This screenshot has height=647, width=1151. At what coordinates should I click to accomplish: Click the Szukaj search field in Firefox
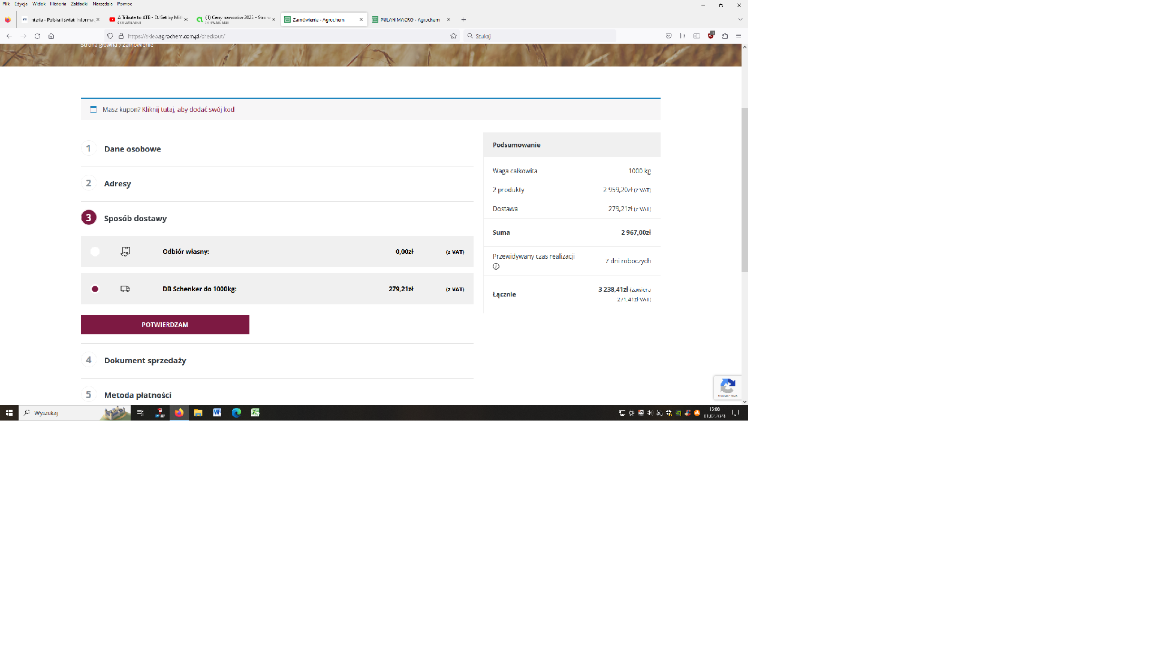click(x=540, y=36)
